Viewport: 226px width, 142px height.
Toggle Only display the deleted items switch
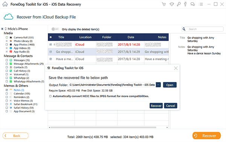55,29
